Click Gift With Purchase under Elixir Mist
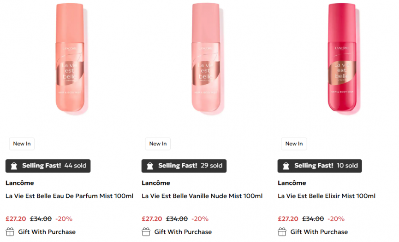The height and width of the screenshot is (242, 399). [x=319, y=232]
